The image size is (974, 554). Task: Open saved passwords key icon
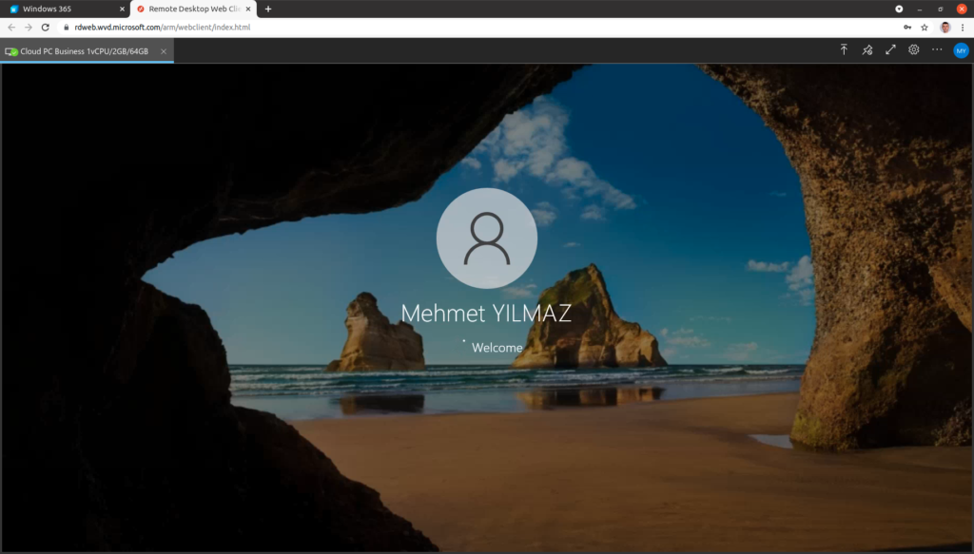[x=907, y=28]
